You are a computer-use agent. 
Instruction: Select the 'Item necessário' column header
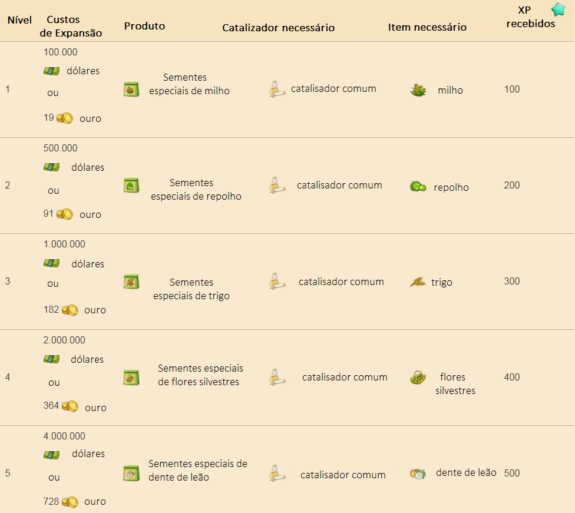coord(427,27)
